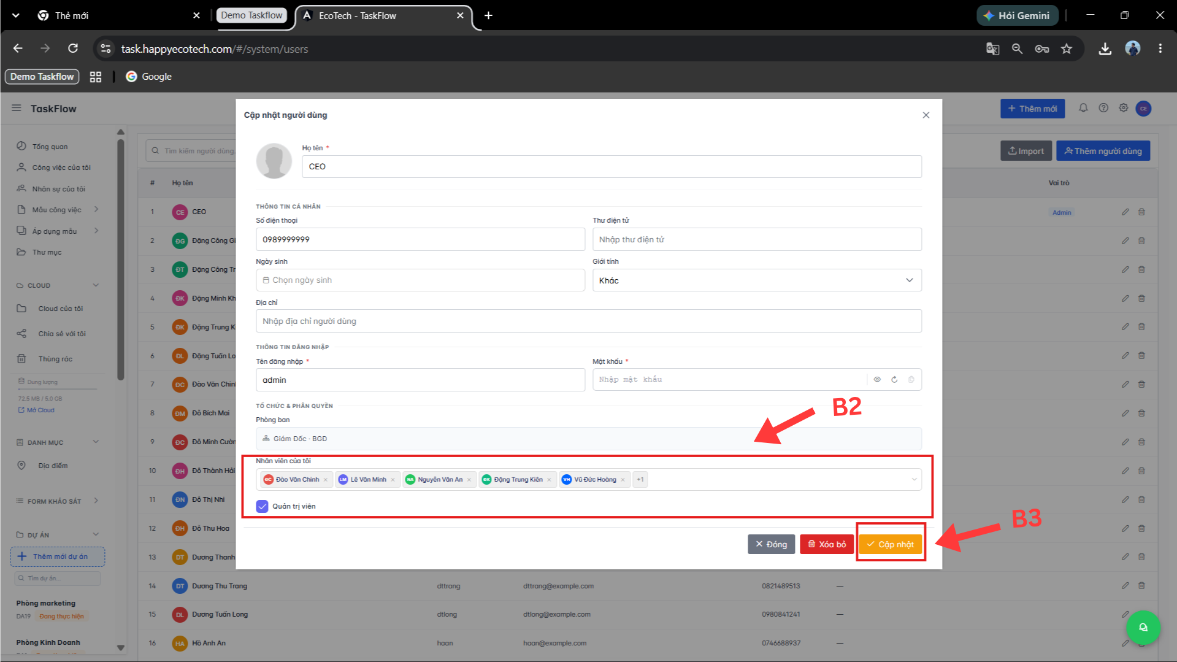Click the copy password icon
1177x662 pixels.
[x=911, y=380]
